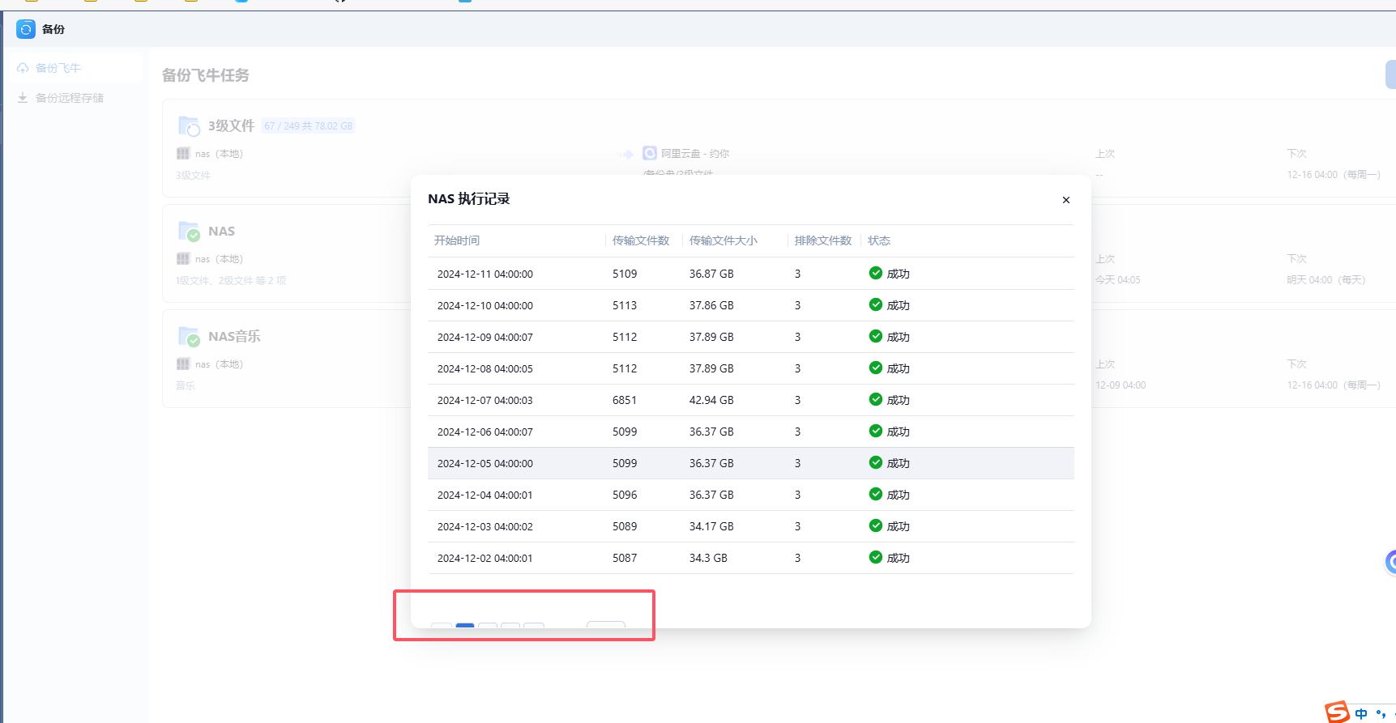Click the NAS 执行记录 dialog title
1396x723 pixels.
468,199
